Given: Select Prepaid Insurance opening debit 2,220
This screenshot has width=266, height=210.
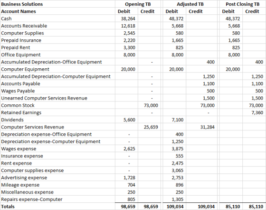Looking at the screenshot, I should [x=129, y=40].
